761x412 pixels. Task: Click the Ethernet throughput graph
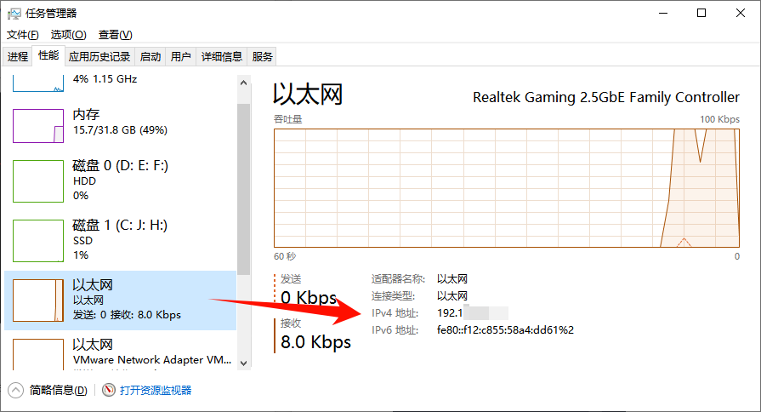tap(507, 187)
